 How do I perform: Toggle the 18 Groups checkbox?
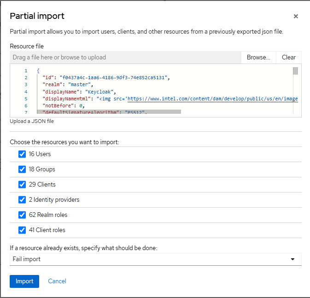click(x=22, y=169)
